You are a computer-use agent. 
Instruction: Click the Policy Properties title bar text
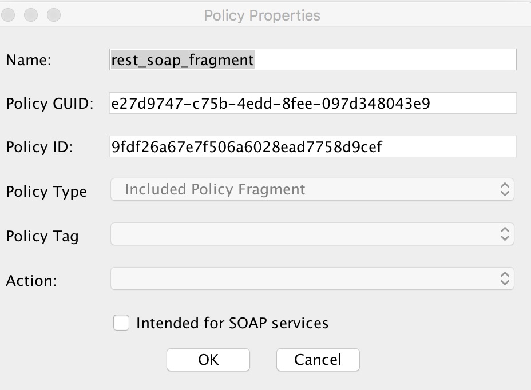pos(262,15)
